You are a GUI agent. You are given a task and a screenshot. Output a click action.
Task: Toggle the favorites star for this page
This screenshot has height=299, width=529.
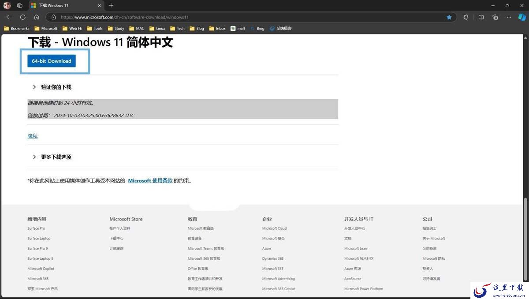coord(449,17)
